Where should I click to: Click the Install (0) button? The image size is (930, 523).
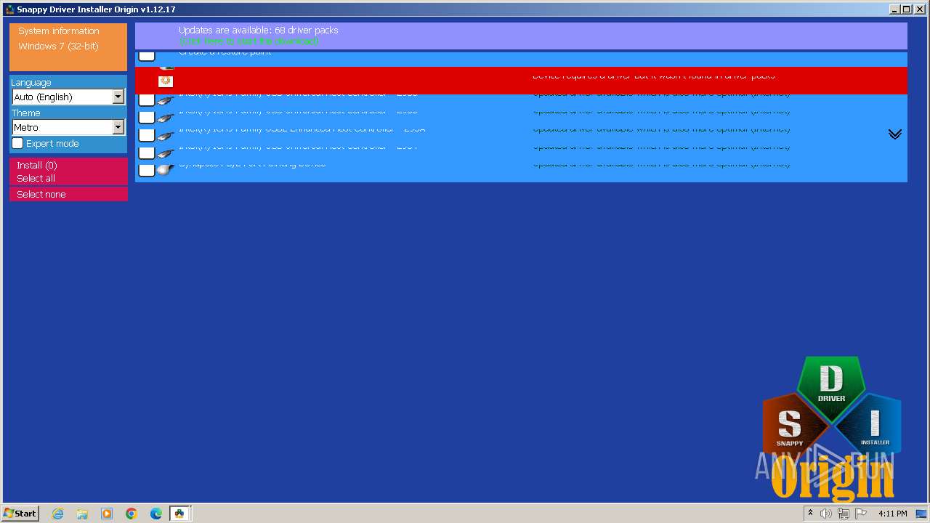[37, 166]
